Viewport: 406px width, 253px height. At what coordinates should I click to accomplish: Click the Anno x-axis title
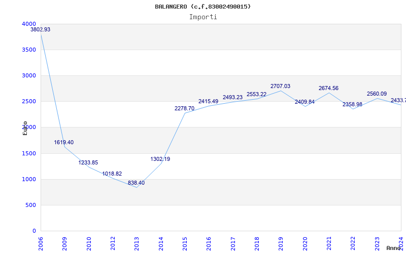[395, 248]
